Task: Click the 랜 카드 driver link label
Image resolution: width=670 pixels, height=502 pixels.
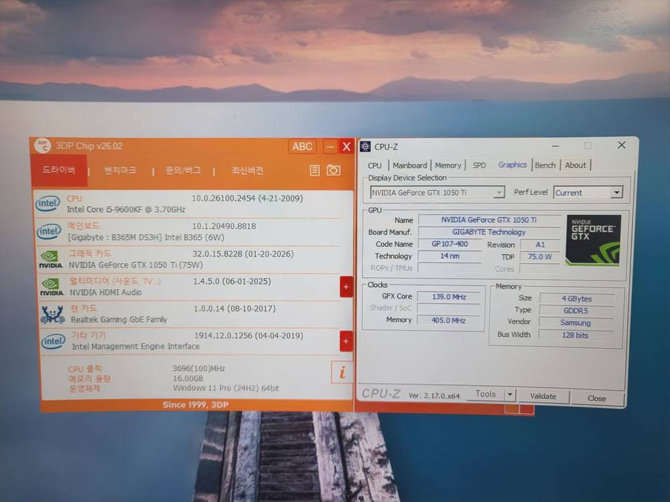Action: coord(84,308)
